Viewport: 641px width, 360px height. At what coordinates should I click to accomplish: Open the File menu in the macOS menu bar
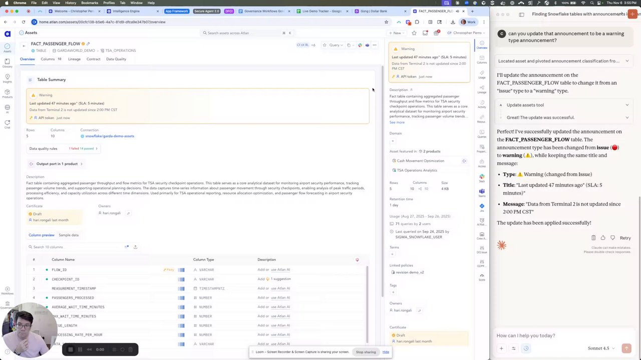click(x=34, y=3)
